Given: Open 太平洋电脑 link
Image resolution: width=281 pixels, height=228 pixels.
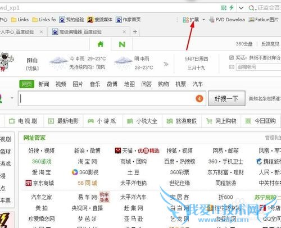Looking at the screenshot, I should pyautogui.click(x=133, y=183).
